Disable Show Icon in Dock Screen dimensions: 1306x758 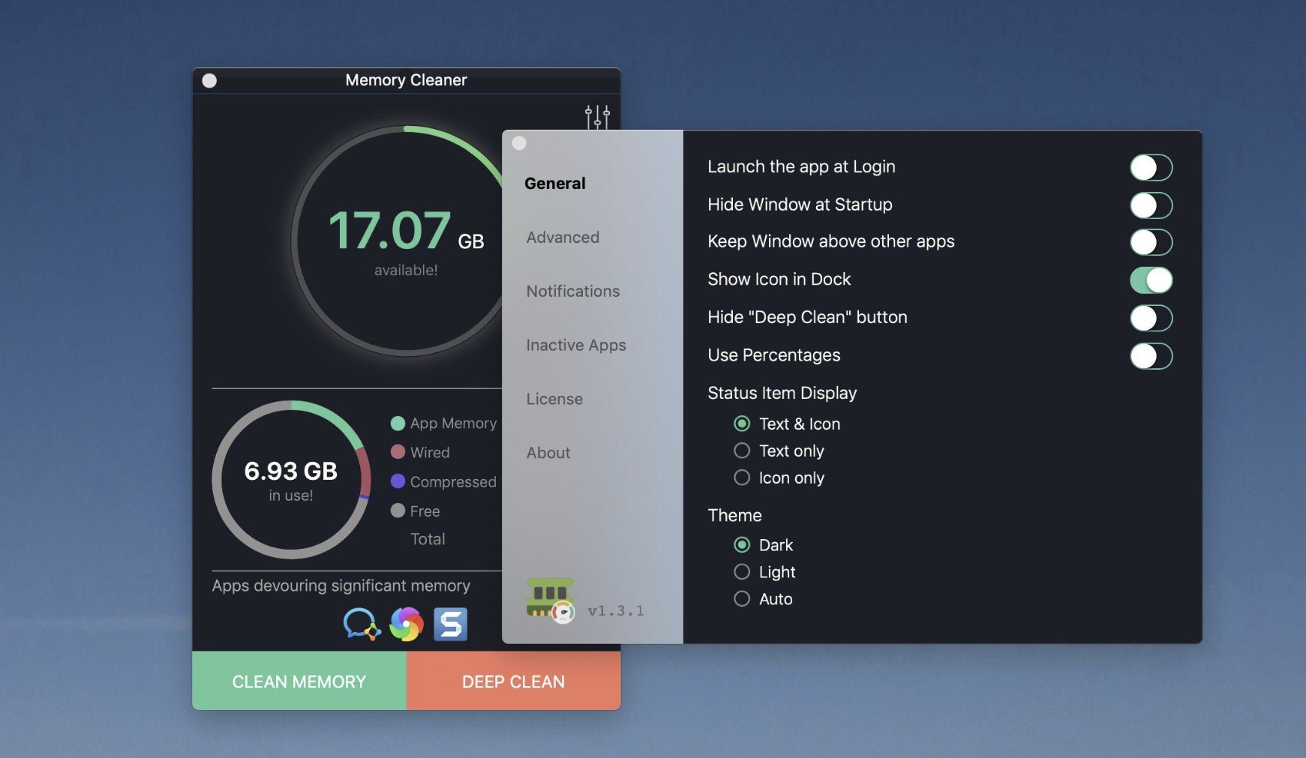1151,279
